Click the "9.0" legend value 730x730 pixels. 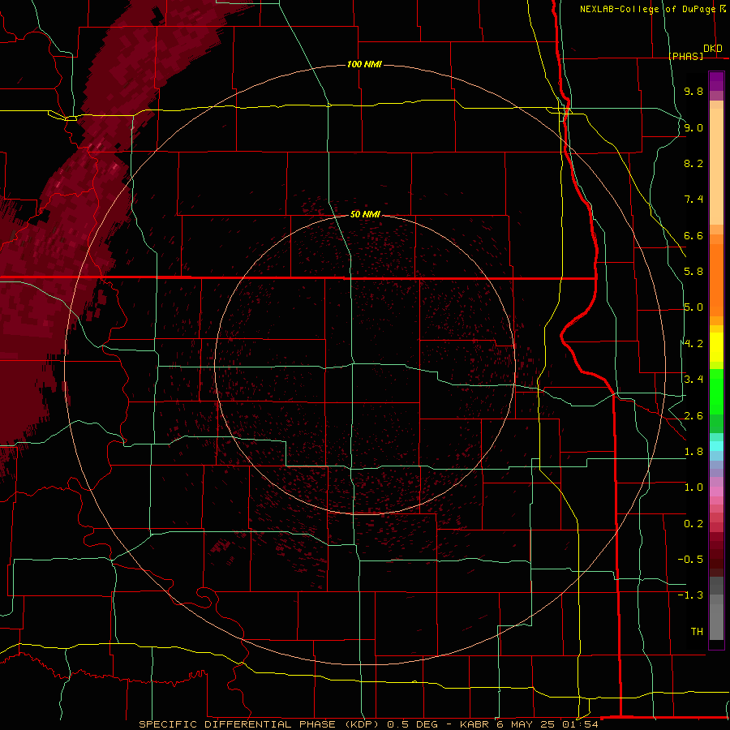(693, 127)
